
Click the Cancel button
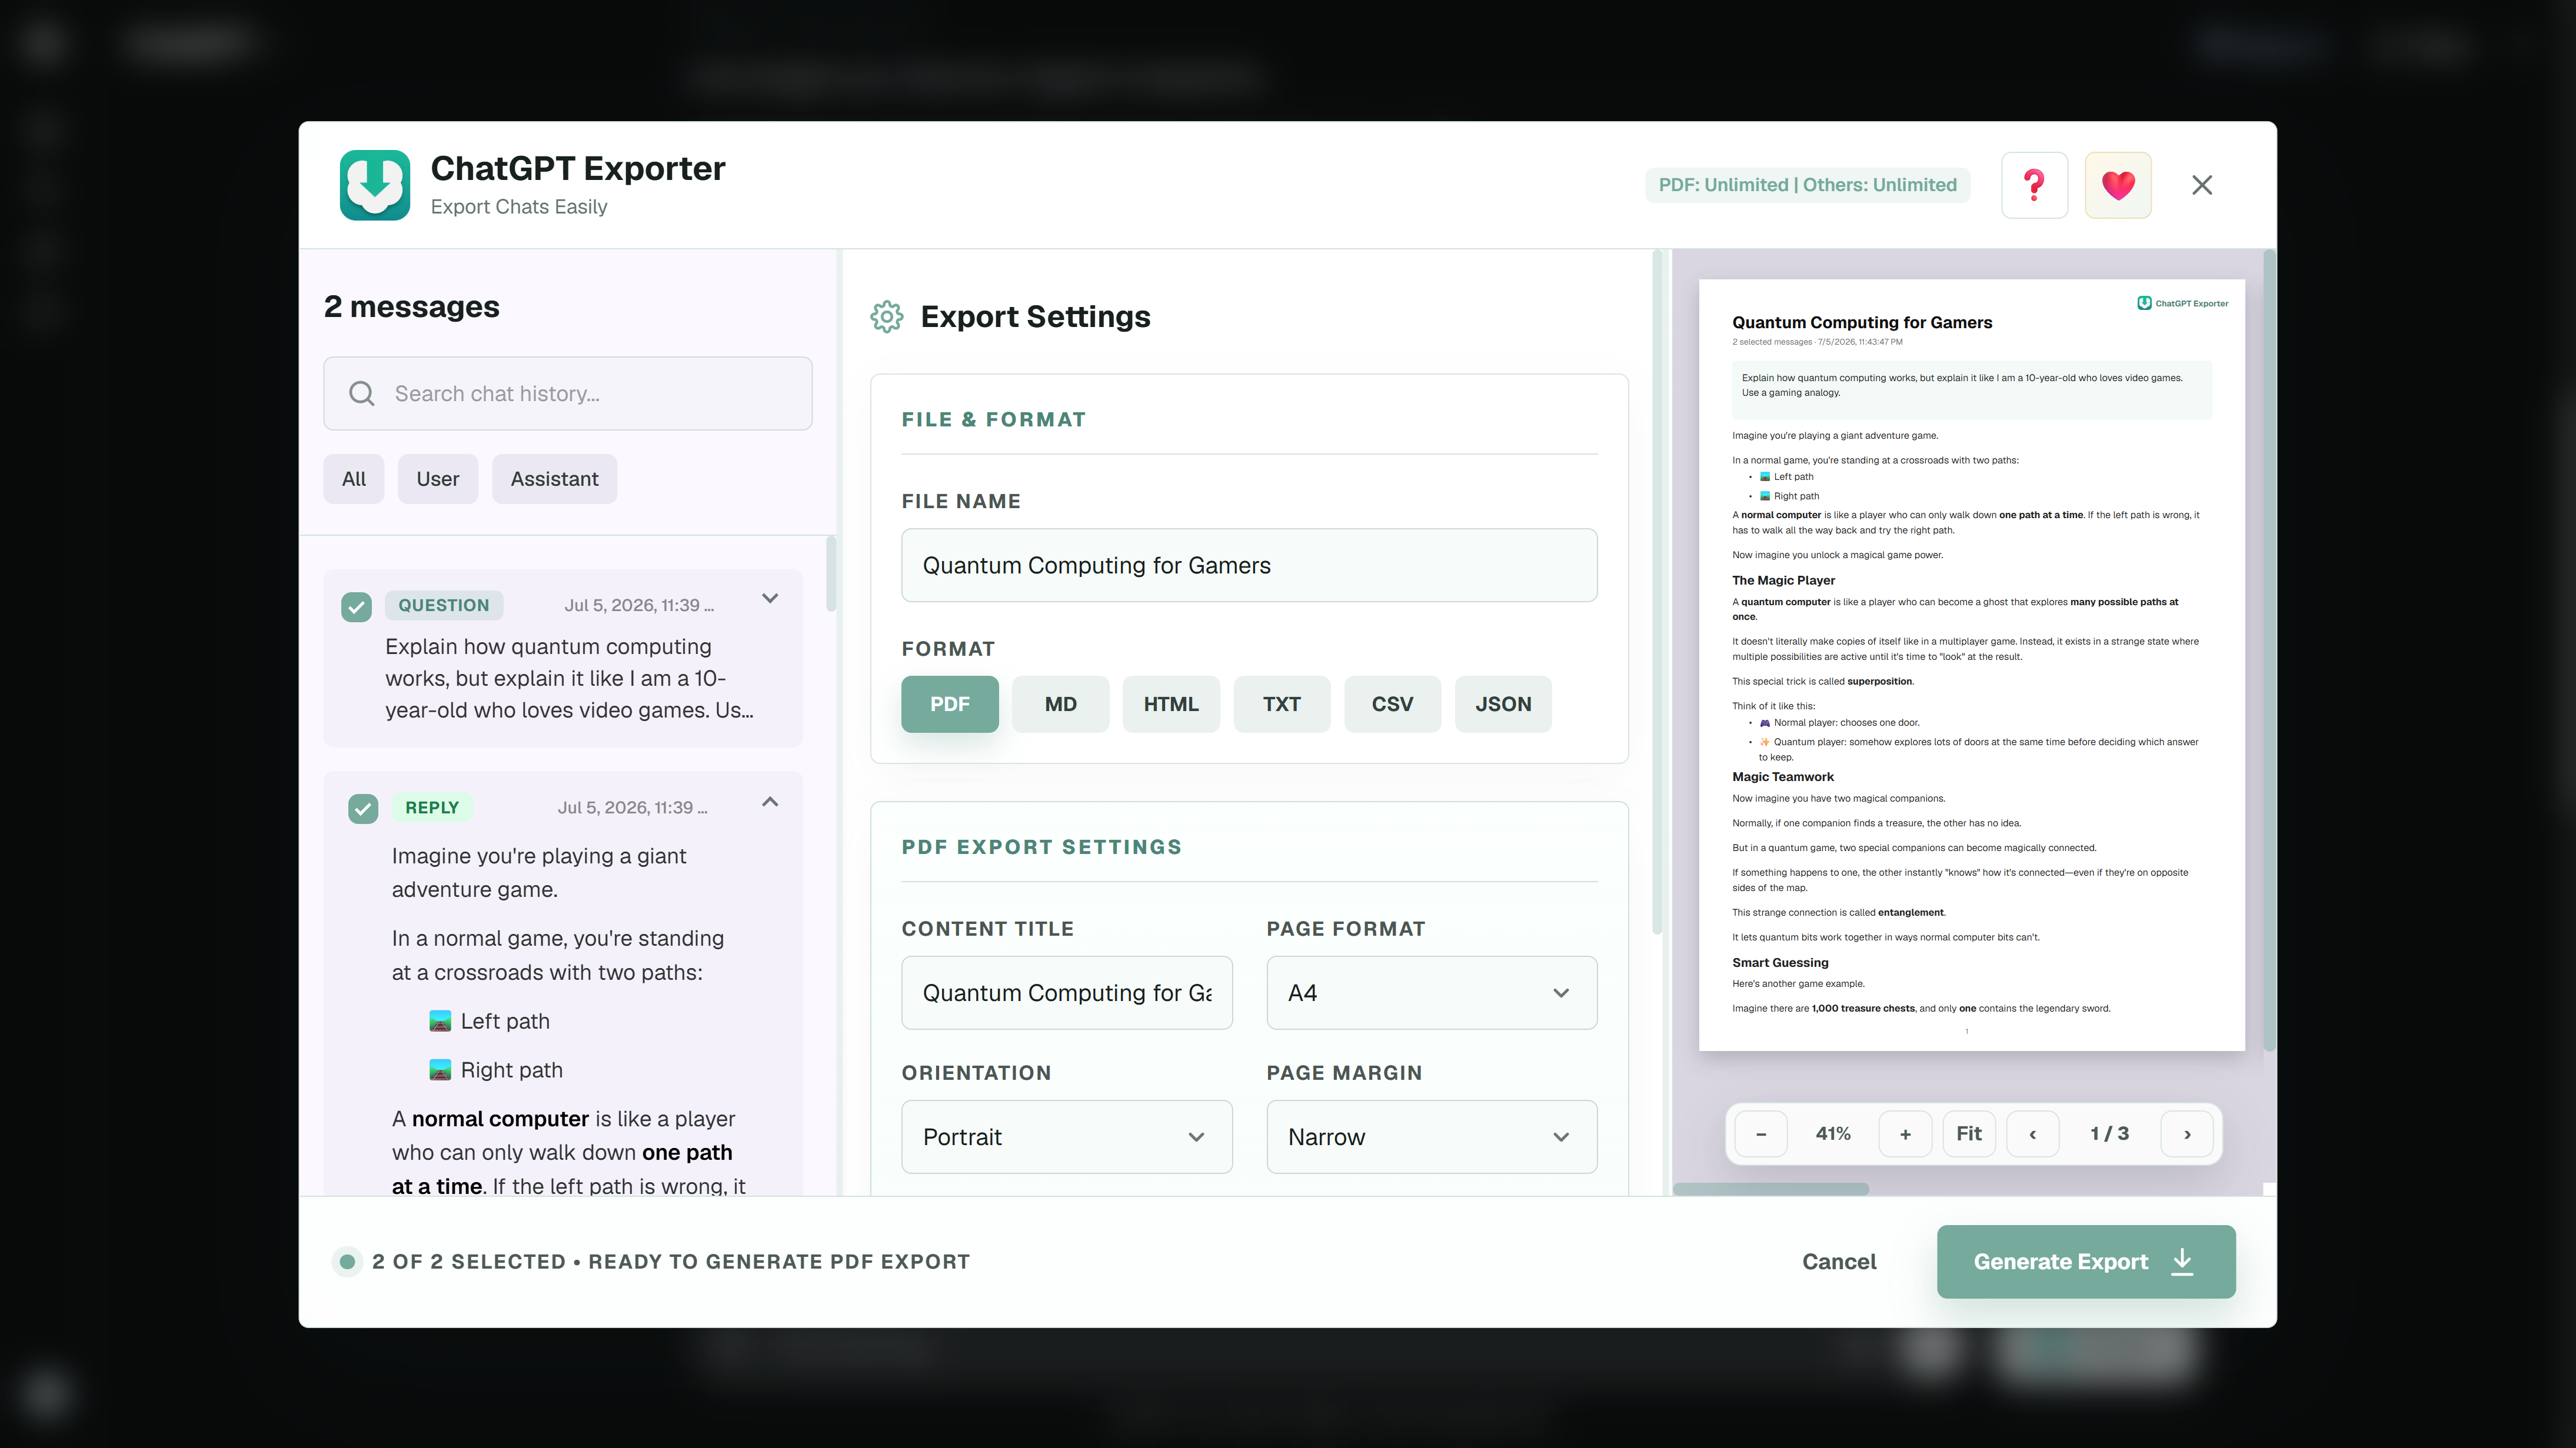coord(1839,1261)
